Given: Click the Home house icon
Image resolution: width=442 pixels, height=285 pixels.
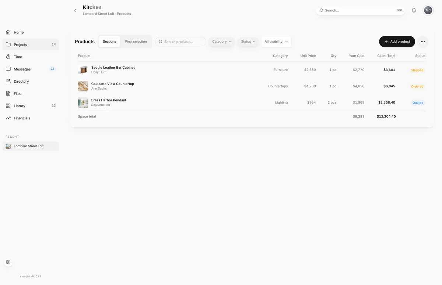Looking at the screenshot, I should click(x=8, y=32).
